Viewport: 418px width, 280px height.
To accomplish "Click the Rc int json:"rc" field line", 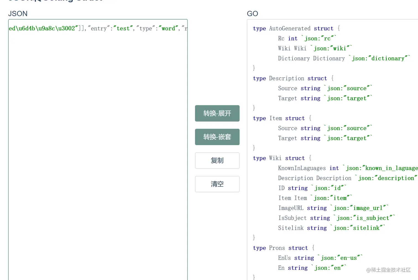I will pyautogui.click(x=307, y=38).
